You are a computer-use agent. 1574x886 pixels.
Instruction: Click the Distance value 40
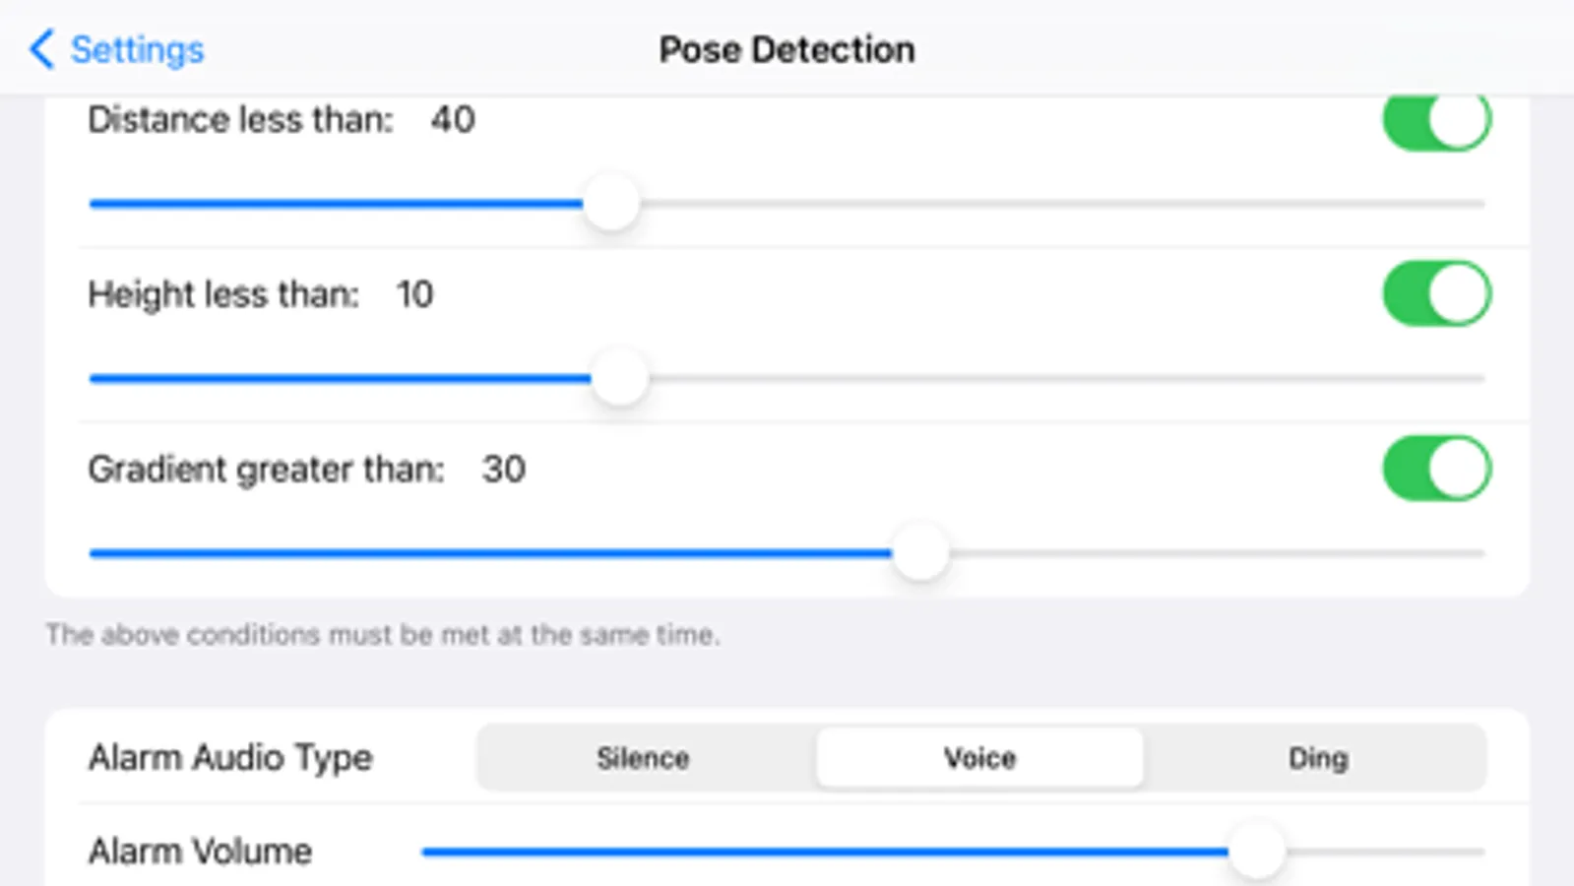(x=453, y=120)
